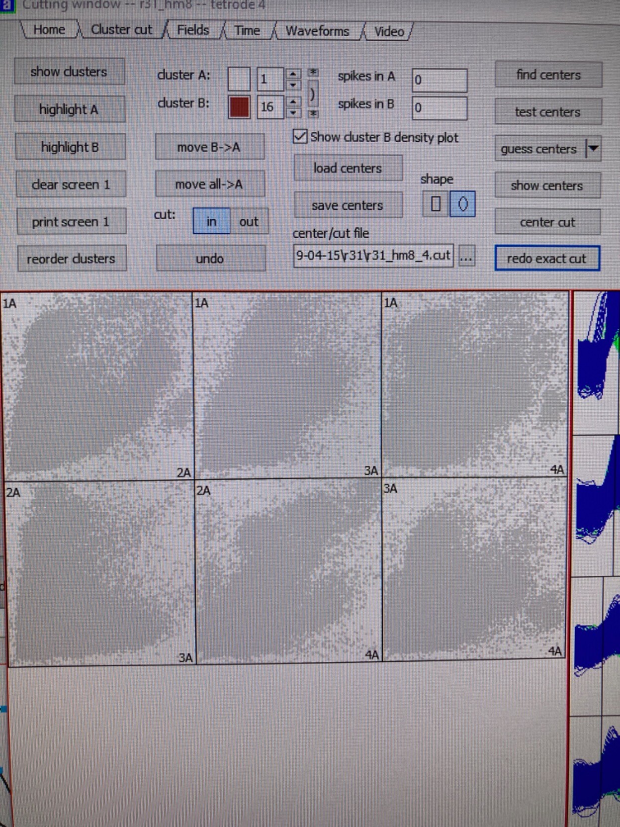The width and height of the screenshot is (620, 827).
Task: Switch to the Waveforms tab
Action: 317,31
